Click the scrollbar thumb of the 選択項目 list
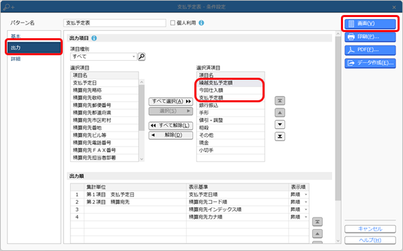Image resolution: width=403 pixels, height=251 pixels. tap(142, 108)
